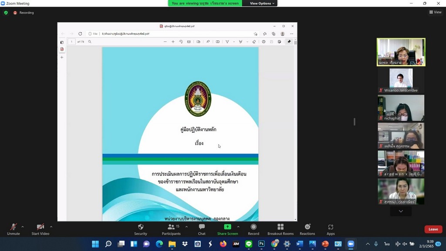Select the PDF Highlight tool

(x=240, y=41)
